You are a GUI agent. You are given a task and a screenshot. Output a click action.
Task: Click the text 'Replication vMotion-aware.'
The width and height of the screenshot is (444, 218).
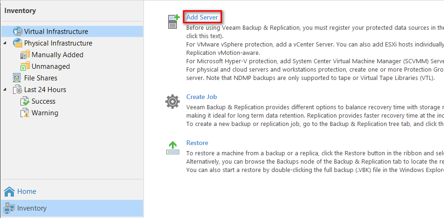click(x=223, y=53)
